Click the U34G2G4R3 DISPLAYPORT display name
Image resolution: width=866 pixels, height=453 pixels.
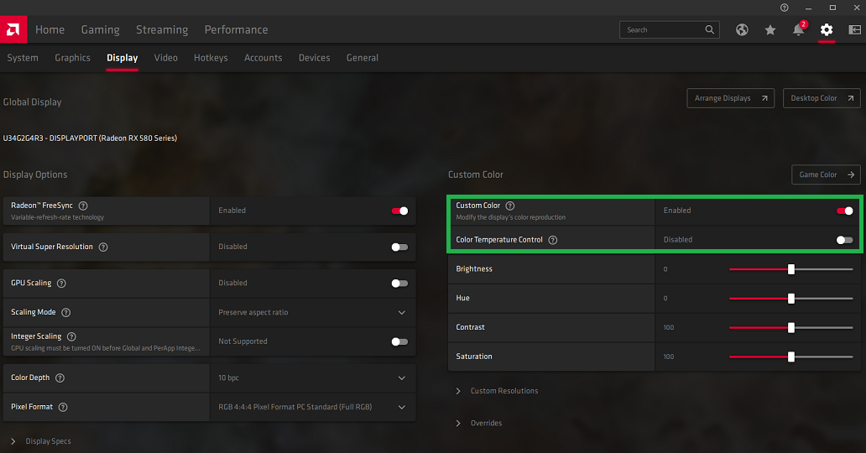point(90,138)
